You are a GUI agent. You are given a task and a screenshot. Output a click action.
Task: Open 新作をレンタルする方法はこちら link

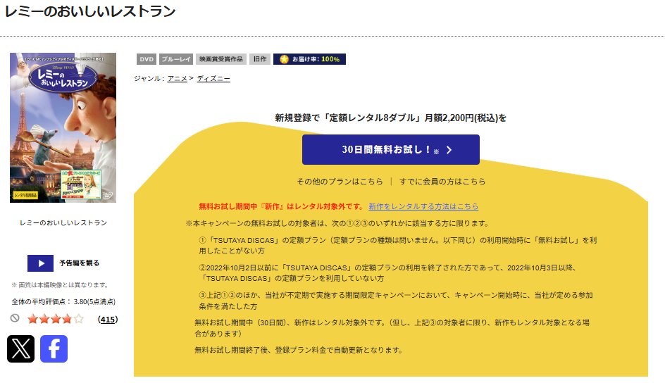coord(423,206)
